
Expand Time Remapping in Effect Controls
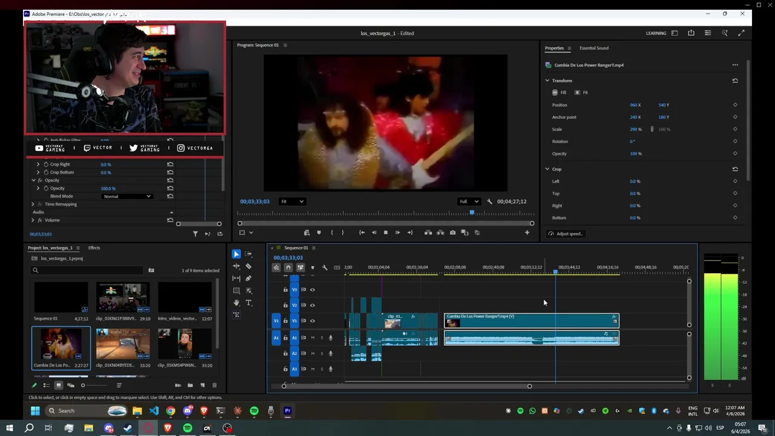coord(33,204)
